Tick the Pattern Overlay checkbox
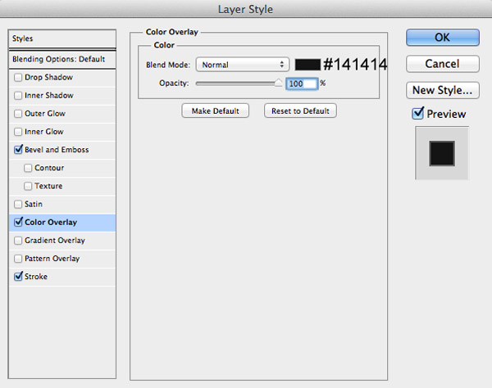Screen dimensions: 492x388 click(x=18, y=259)
